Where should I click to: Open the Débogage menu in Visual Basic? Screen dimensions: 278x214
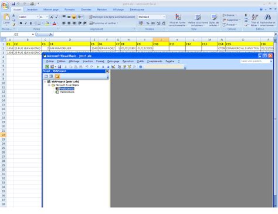(113, 61)
